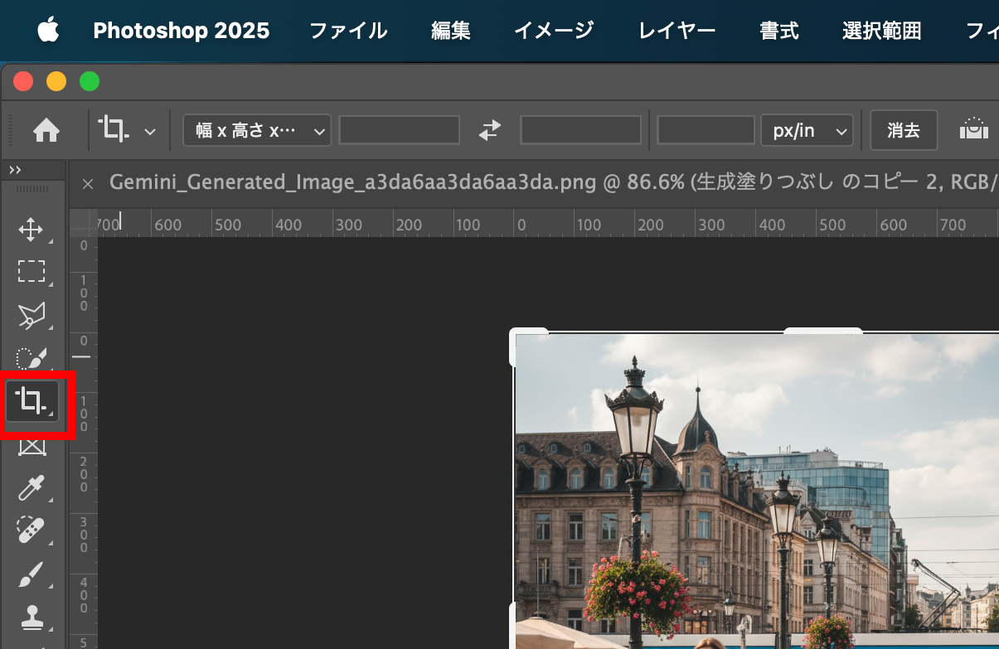
Task: Activate the Straighten icon in options bar
Action: (973, 129)
